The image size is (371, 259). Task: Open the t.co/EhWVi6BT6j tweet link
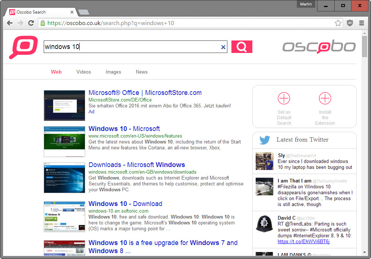click(x=303, y=241)
